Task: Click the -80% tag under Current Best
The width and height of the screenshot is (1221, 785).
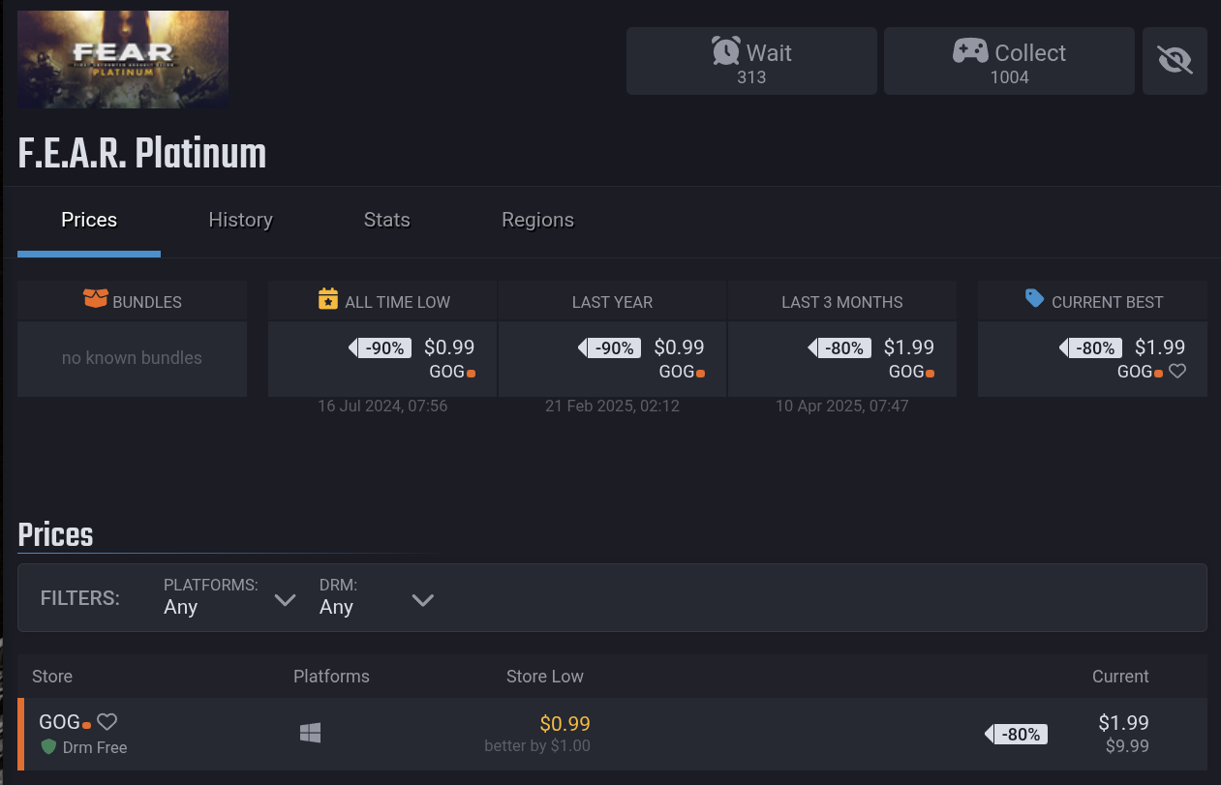Action: 1090,347
